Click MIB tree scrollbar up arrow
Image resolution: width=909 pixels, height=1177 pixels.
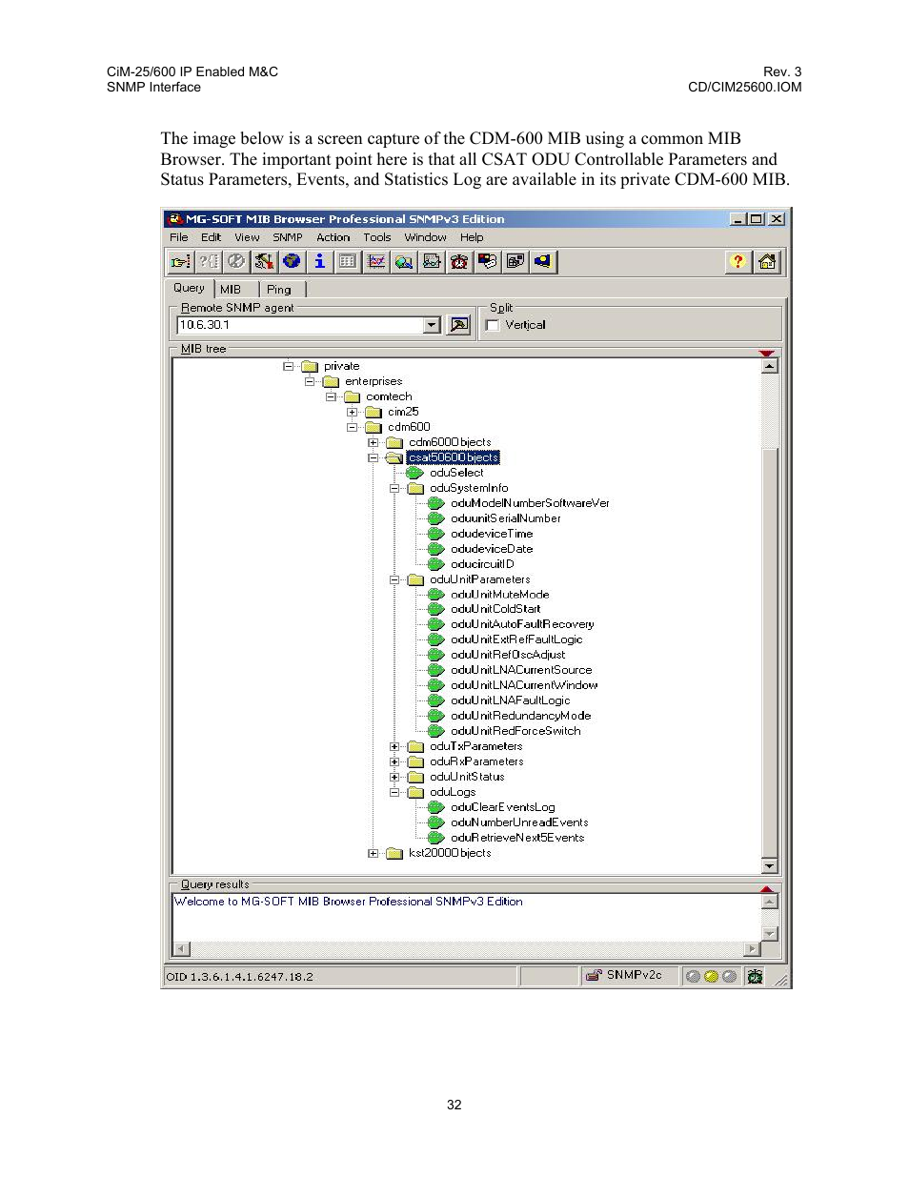pyautogui.click(x=770, y=365)
